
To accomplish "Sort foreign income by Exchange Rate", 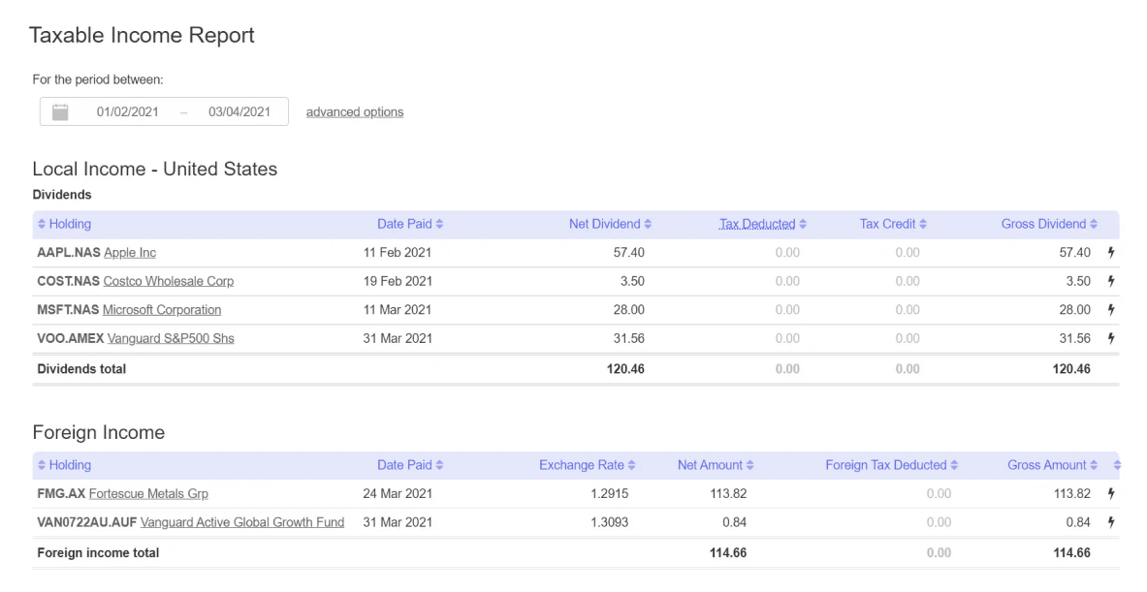I will [588, 465].
